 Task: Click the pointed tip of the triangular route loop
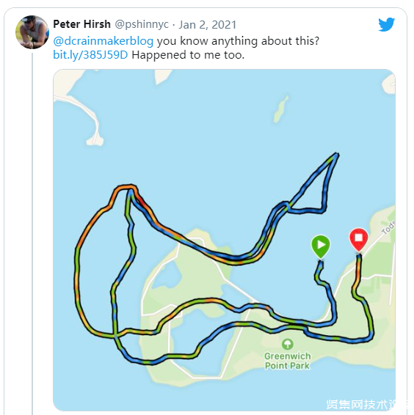(x=336, y=154)
